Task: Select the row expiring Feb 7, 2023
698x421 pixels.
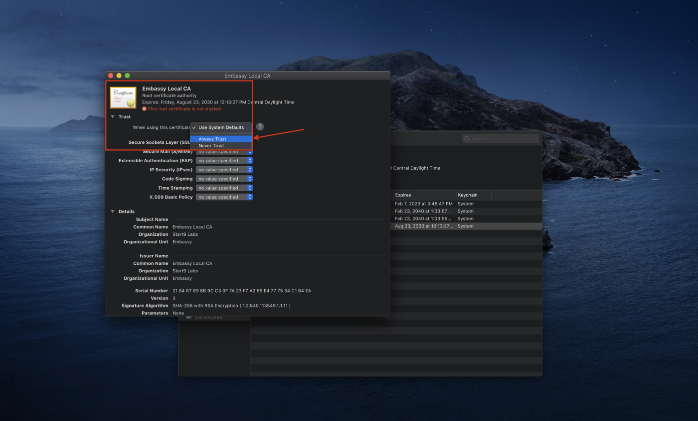Action: coord(424,204)
